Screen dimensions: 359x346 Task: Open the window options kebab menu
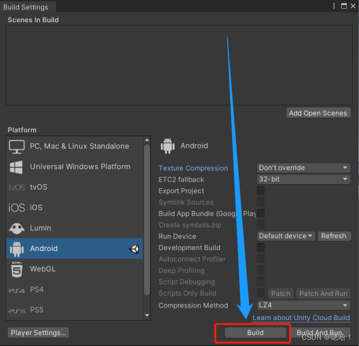(x=334, y=6)
